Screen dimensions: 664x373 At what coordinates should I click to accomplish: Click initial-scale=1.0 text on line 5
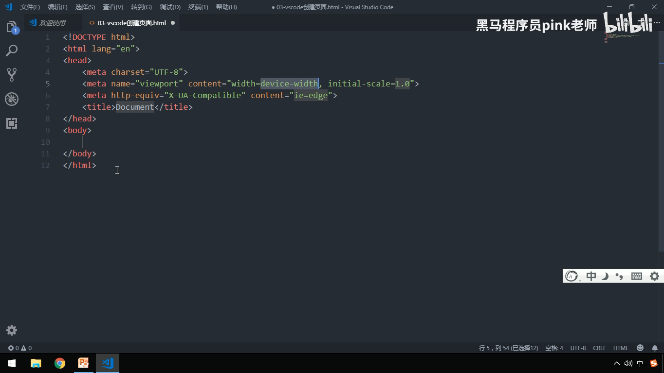pyautogui.click(x=369, y=84)
